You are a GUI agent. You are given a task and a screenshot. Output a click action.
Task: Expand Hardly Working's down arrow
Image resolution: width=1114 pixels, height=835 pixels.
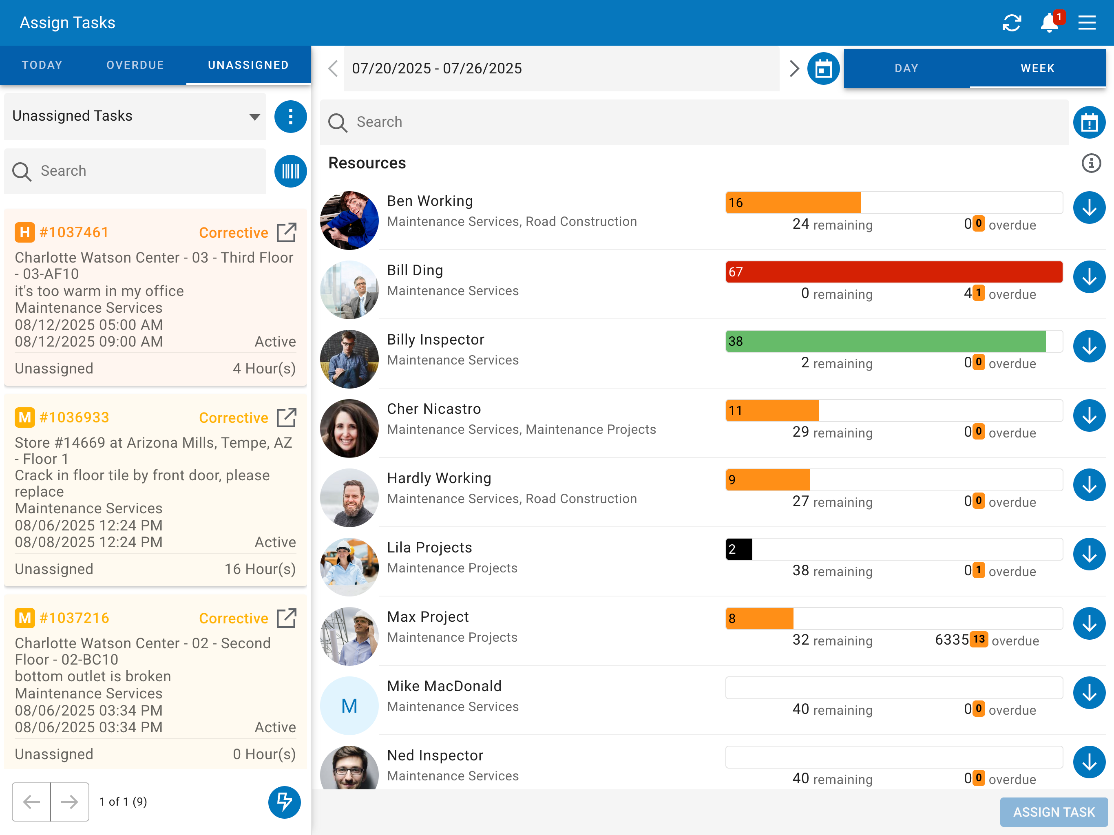1089,484
